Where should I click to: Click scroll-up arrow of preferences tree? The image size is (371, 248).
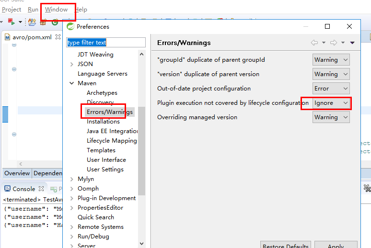tap(142, 55)
